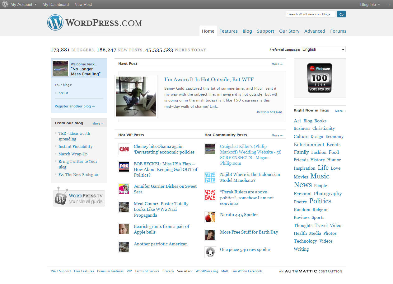Viewport: 393px width, 284px height.
Task: Expand the Blog Info dropdown
Action: (x=370, y=4)
